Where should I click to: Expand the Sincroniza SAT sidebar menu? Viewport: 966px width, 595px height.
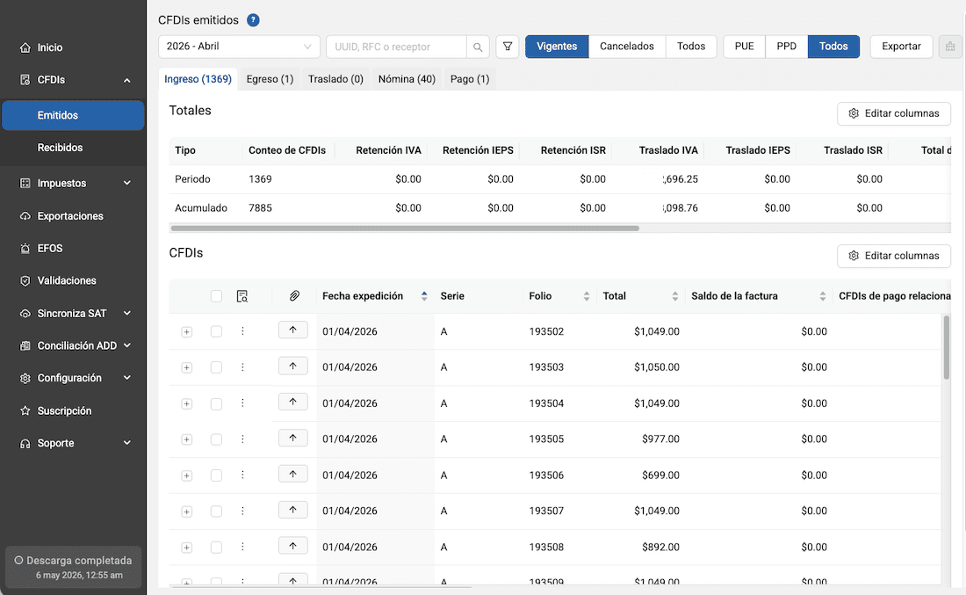click(127, 313)
